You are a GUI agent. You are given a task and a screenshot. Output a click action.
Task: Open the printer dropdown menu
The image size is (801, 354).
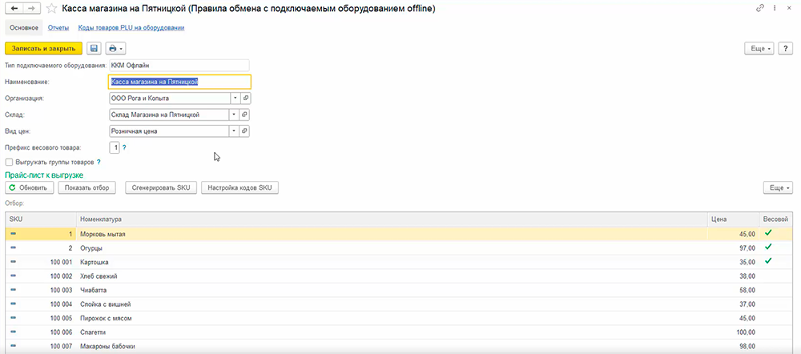click(116, 48)
